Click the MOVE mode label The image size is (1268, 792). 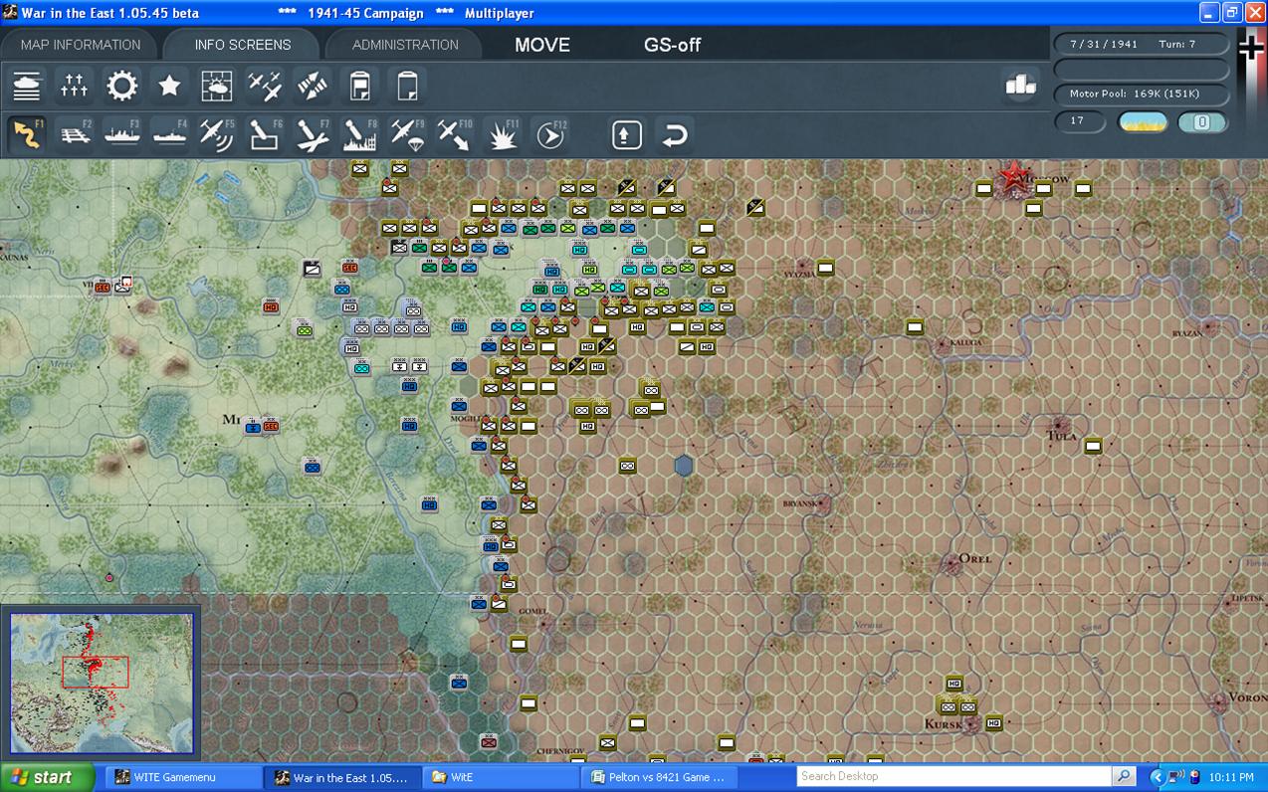pos(542,45)
